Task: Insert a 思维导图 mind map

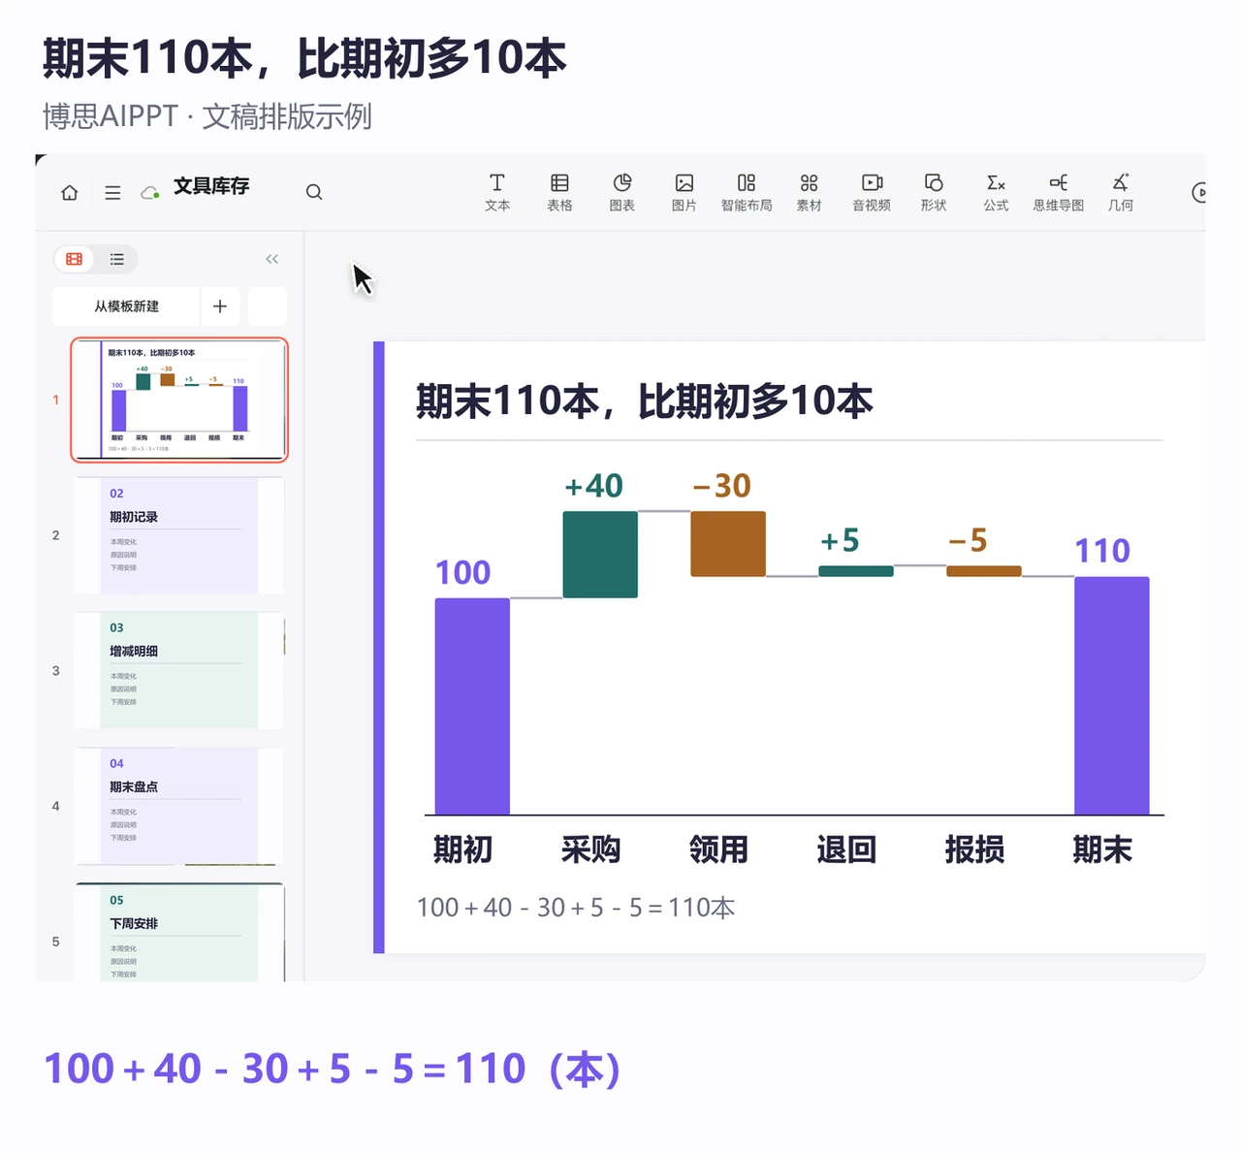Action: tap(1058, 192)
